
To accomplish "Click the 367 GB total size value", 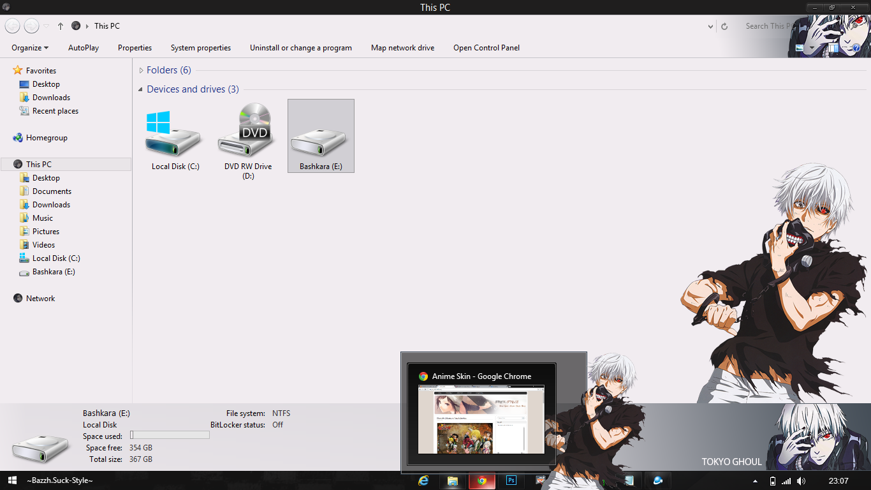I will point(141,459).
